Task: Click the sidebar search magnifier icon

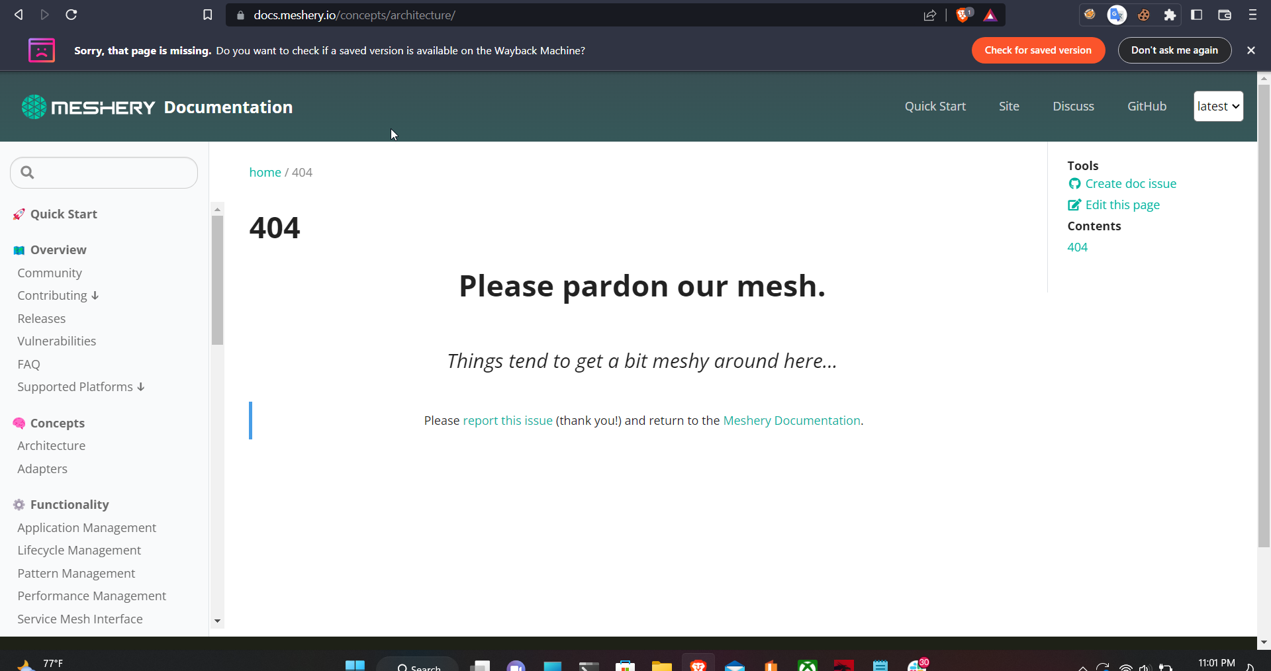Action: tap(27, 172)
